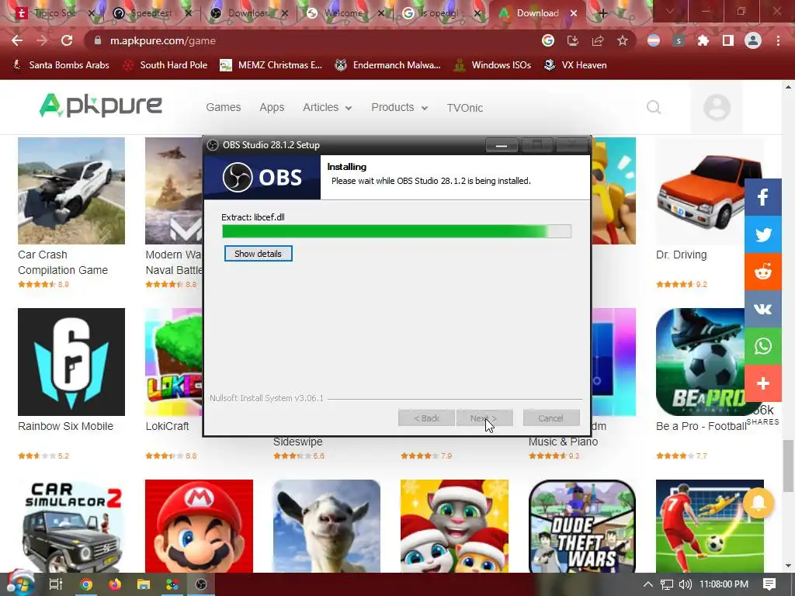Open the Santa Bombs Arabs bookmark
The height and width of the screenshot is (596, 795).
point(61,65)
